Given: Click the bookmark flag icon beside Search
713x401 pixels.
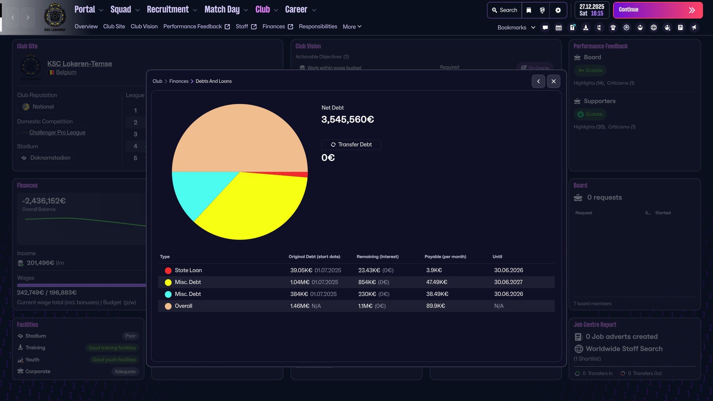Looking at the screenshot, I should coord(529,10).
